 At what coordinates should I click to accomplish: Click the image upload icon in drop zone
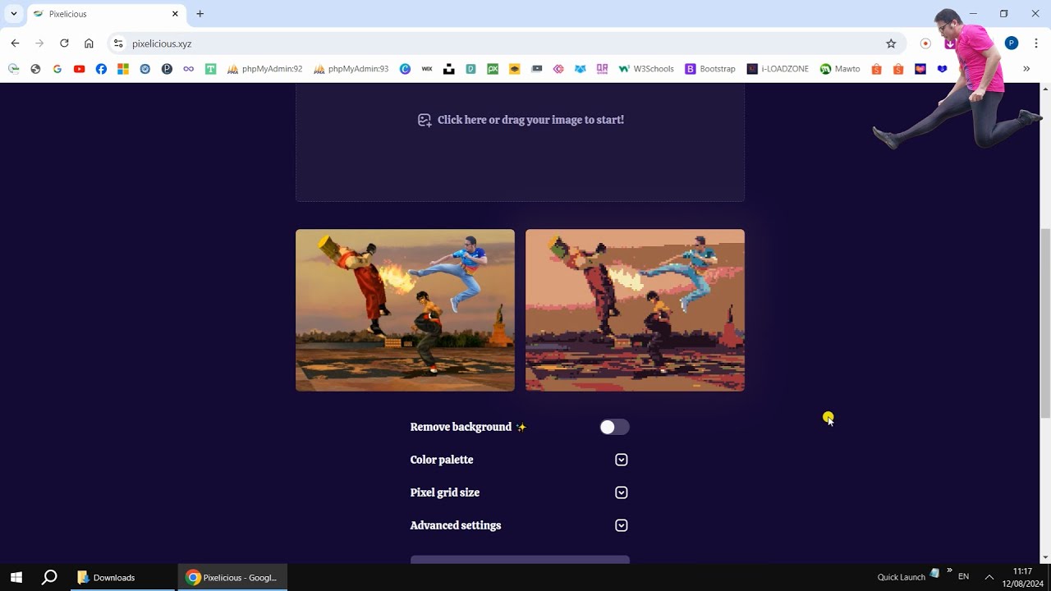(425, 120)
